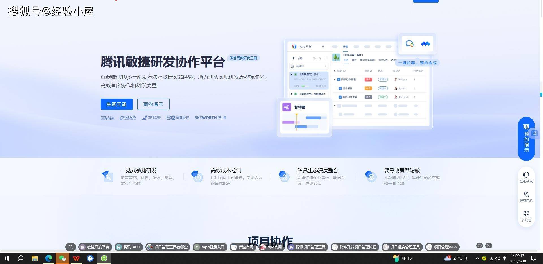Expand the 待规划 chevron in preview
The width and height of the screenshot is (543, 264).
click(x=326, y=66)
